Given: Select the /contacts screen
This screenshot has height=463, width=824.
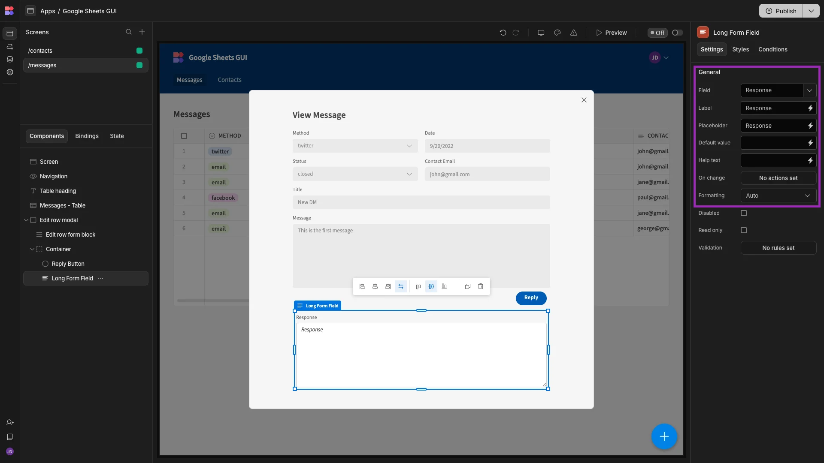Looking at the screenshot, I should coord(85,51).
